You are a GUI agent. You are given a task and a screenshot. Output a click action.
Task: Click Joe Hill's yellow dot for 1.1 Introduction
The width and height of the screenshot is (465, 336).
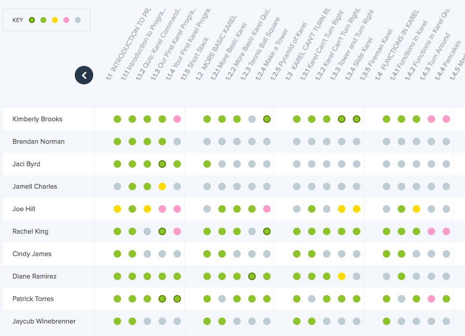pyautogui.click(x=117, y=209)
